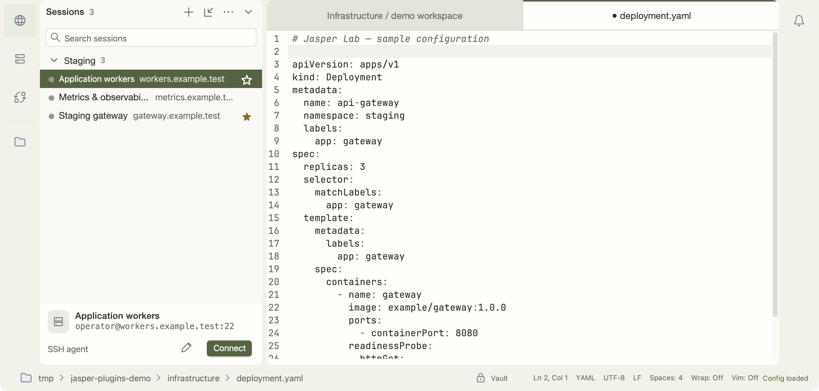Change the YAML language mode
This screenshot has height=391, width=819.
tap(585, 378)
